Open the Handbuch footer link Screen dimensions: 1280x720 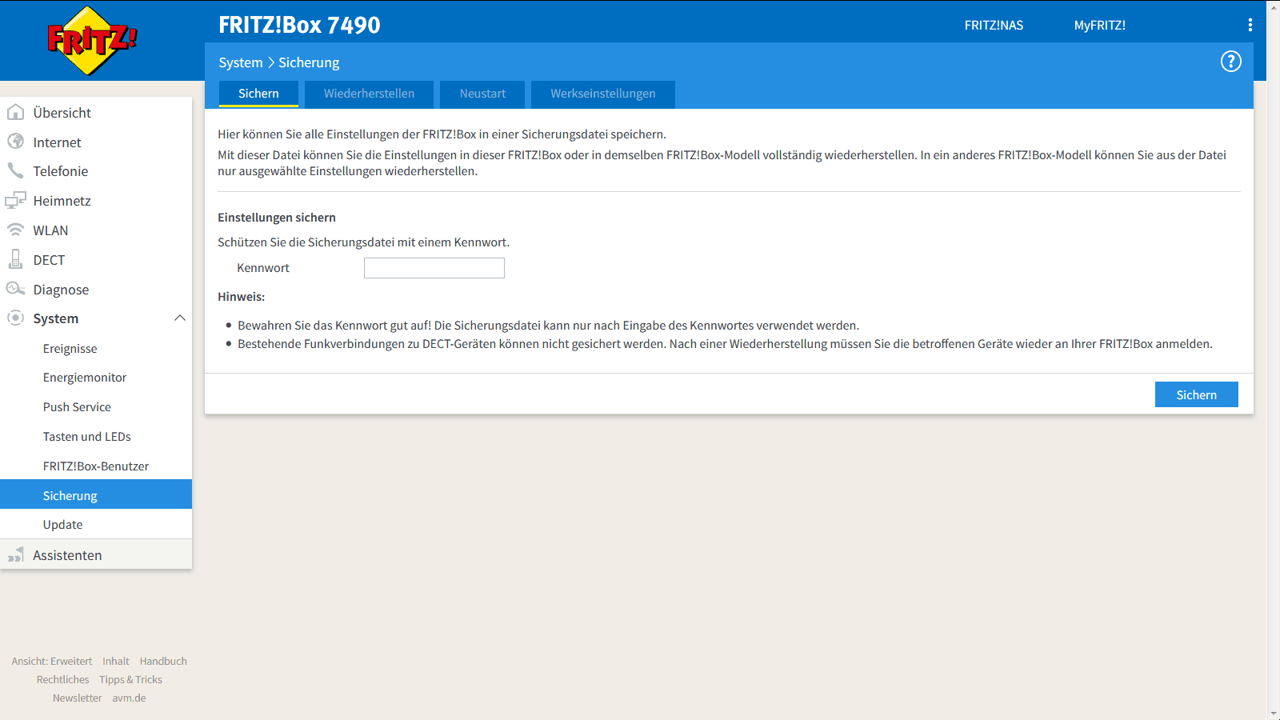click(x=163, y=661)
